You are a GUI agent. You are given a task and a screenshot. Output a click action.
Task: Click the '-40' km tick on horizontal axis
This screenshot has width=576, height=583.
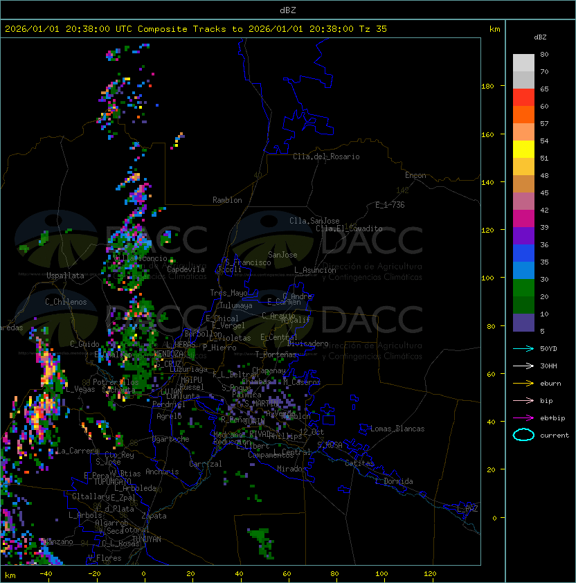46,574
